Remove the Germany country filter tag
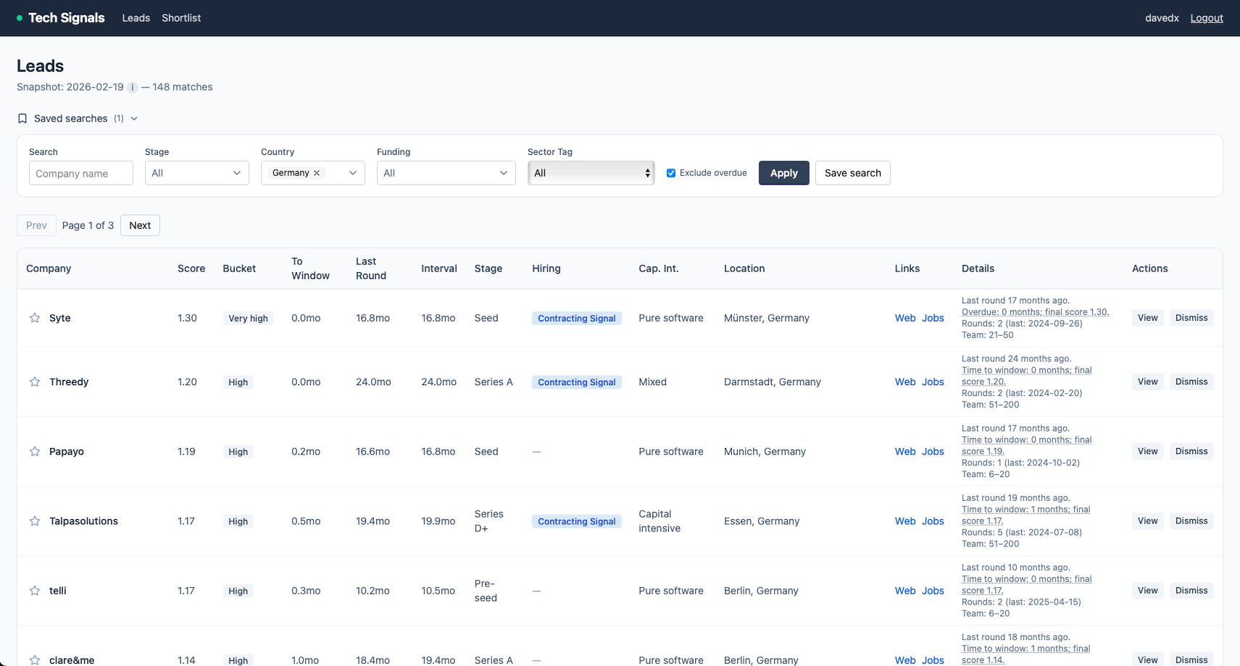Viewport: 1240px width, 666px height. 317,173
